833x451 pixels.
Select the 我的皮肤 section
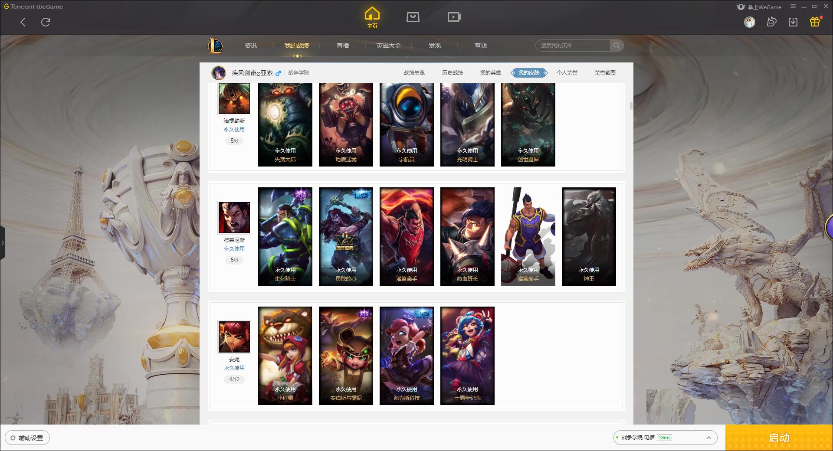(x=529, y=73)
